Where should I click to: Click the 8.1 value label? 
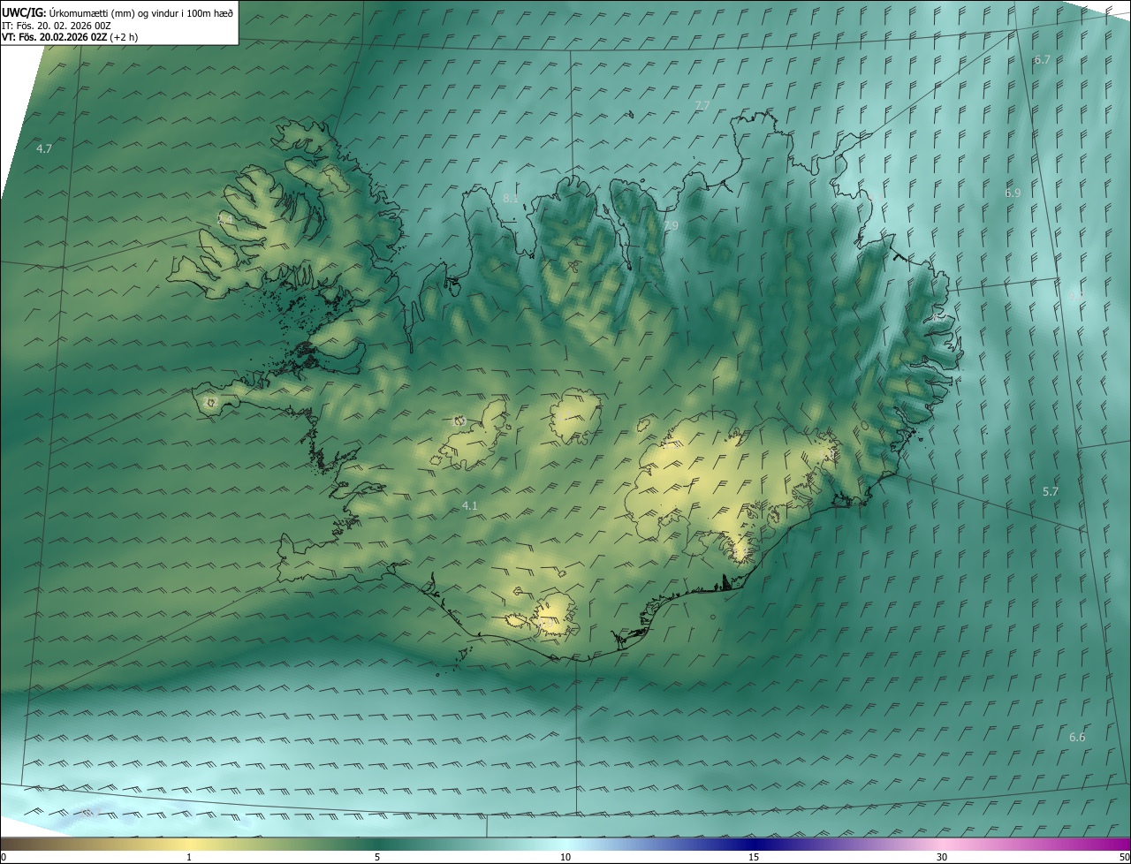click(511, 199)
